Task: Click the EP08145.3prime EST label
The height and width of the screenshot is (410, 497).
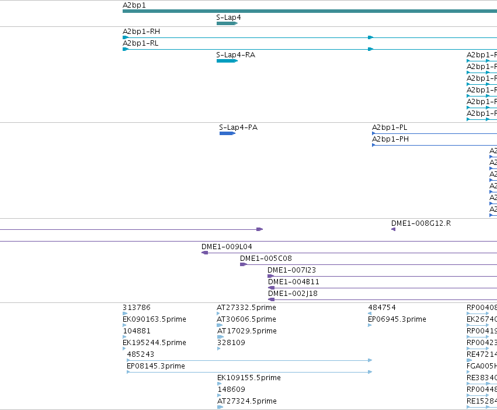Action: 155,366
